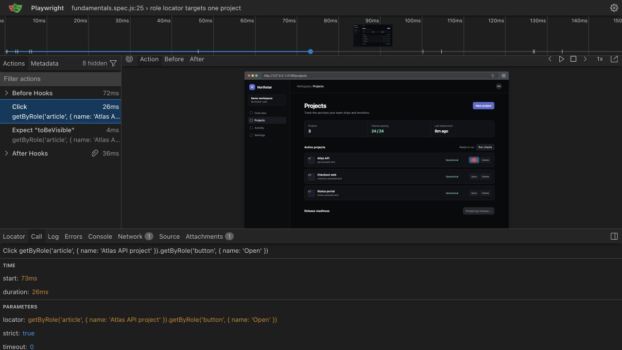The width and height of the screenshot is (622, 350).
Task: Click the Preparing release button
Action: [x=478, y=211]
